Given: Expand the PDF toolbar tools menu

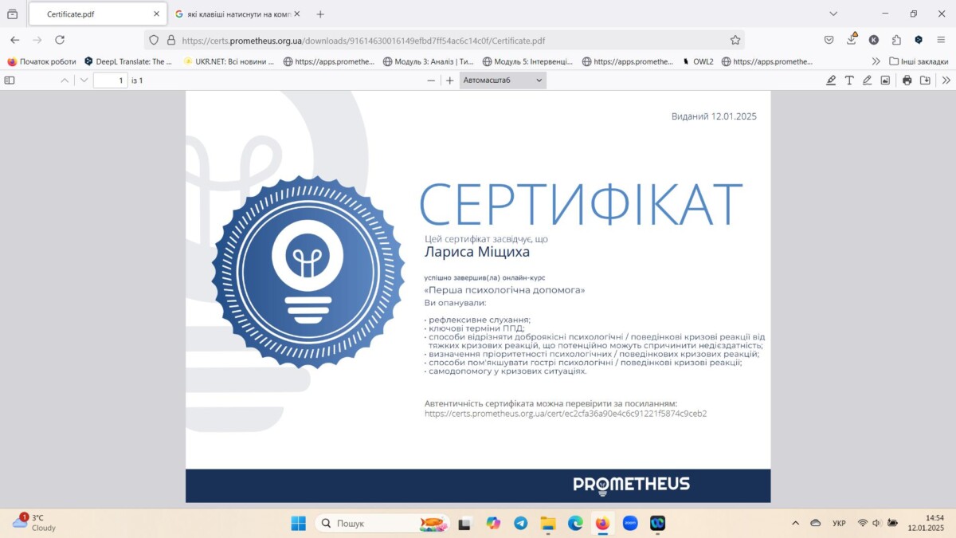Looking at the screenshot, I should point(946,81).
